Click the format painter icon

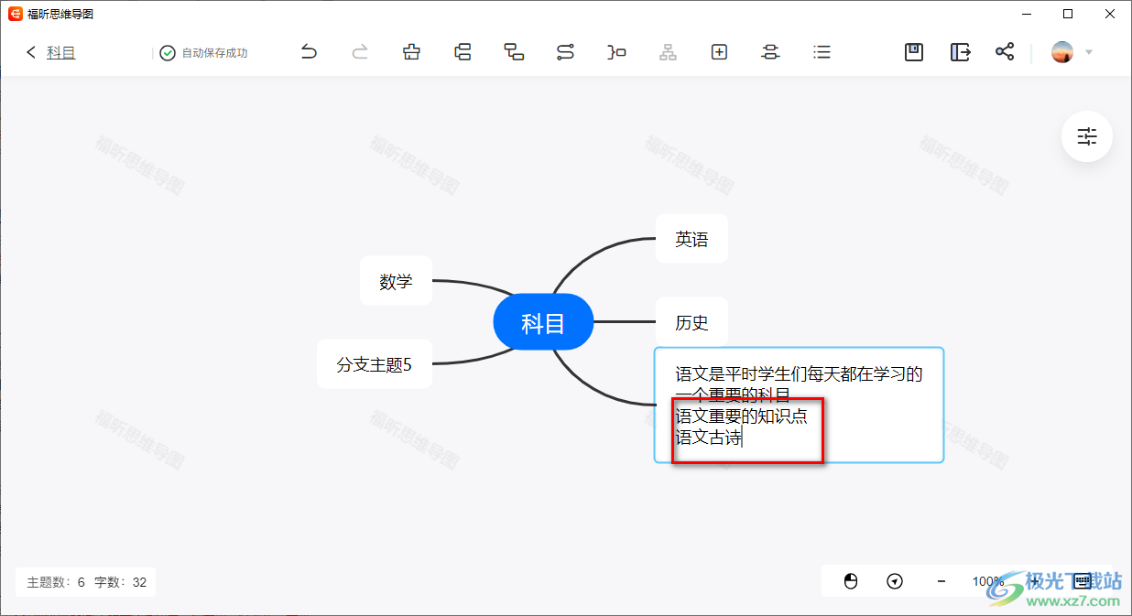click(x=411, y=52)
